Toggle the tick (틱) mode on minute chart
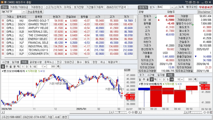 point(155,79)
